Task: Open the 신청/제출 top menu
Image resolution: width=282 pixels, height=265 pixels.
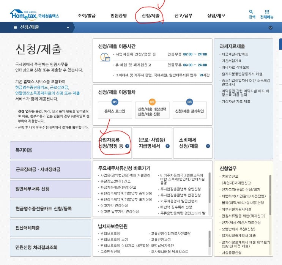Action: [151, 16]
